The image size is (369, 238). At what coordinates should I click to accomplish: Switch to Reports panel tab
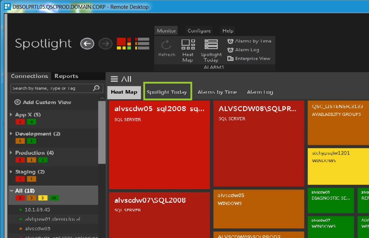[66, 76]
